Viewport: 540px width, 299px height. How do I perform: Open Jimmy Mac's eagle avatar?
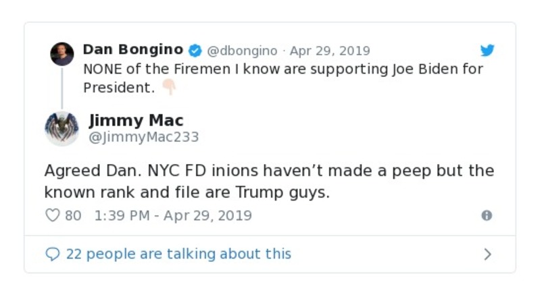pos(62,128)
